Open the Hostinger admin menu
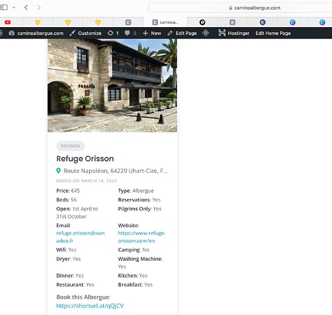Image resolution: width=332 pixels, height=315 pixels. (x=234, y=33)
